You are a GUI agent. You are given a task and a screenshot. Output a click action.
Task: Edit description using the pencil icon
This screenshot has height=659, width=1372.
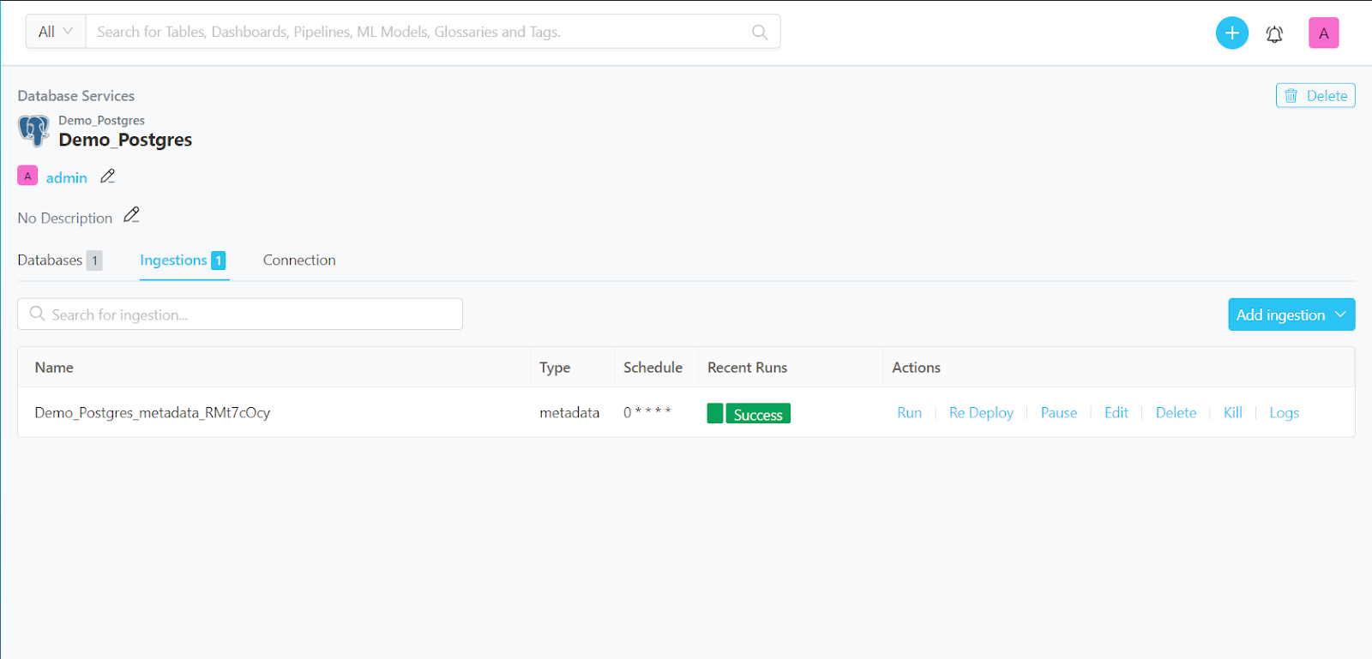[131, 215]
